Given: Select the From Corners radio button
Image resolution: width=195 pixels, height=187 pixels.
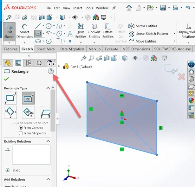Looking at the screenshot, I should 21,128.
